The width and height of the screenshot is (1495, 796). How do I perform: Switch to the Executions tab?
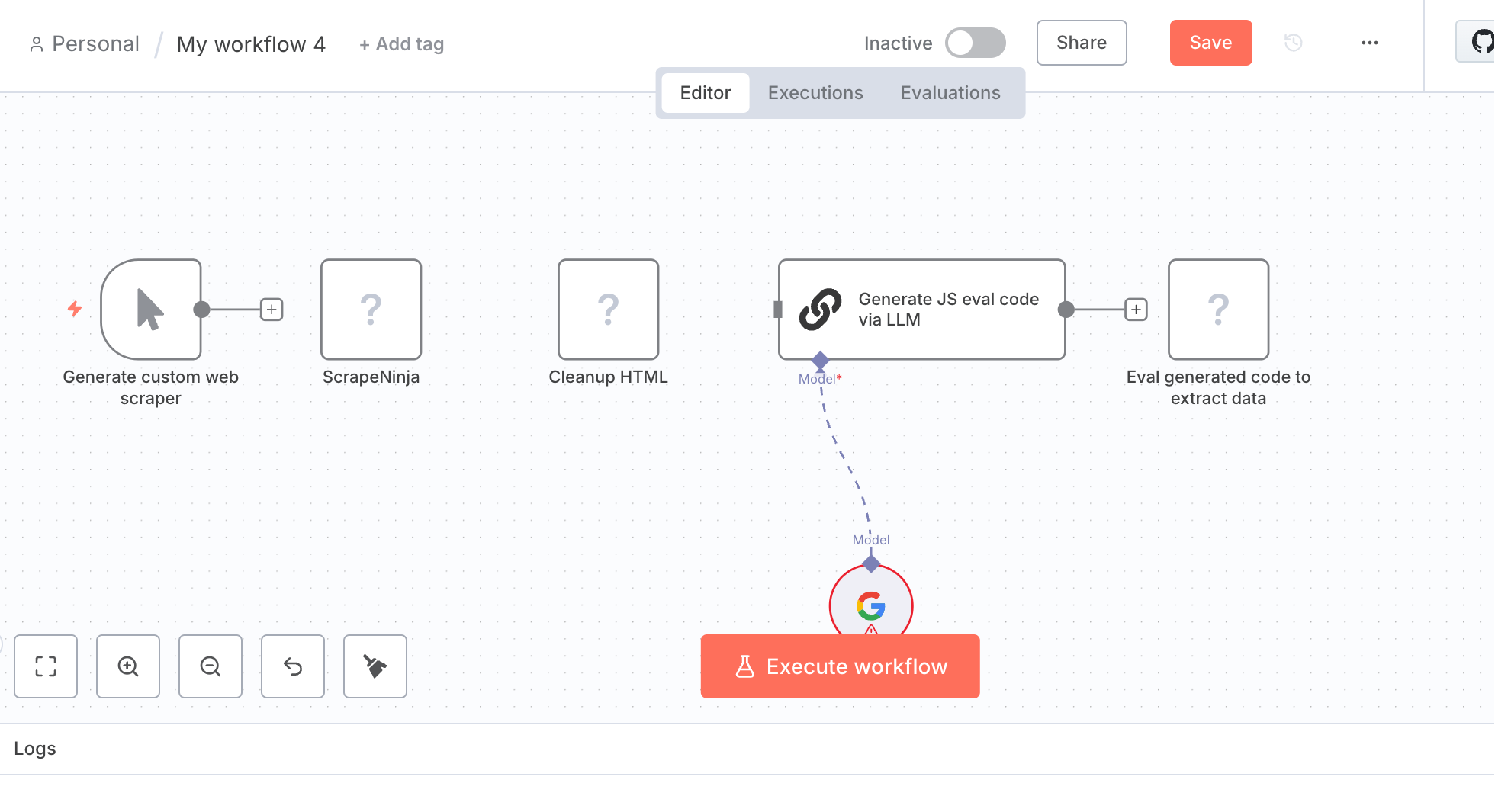point(815,93)
